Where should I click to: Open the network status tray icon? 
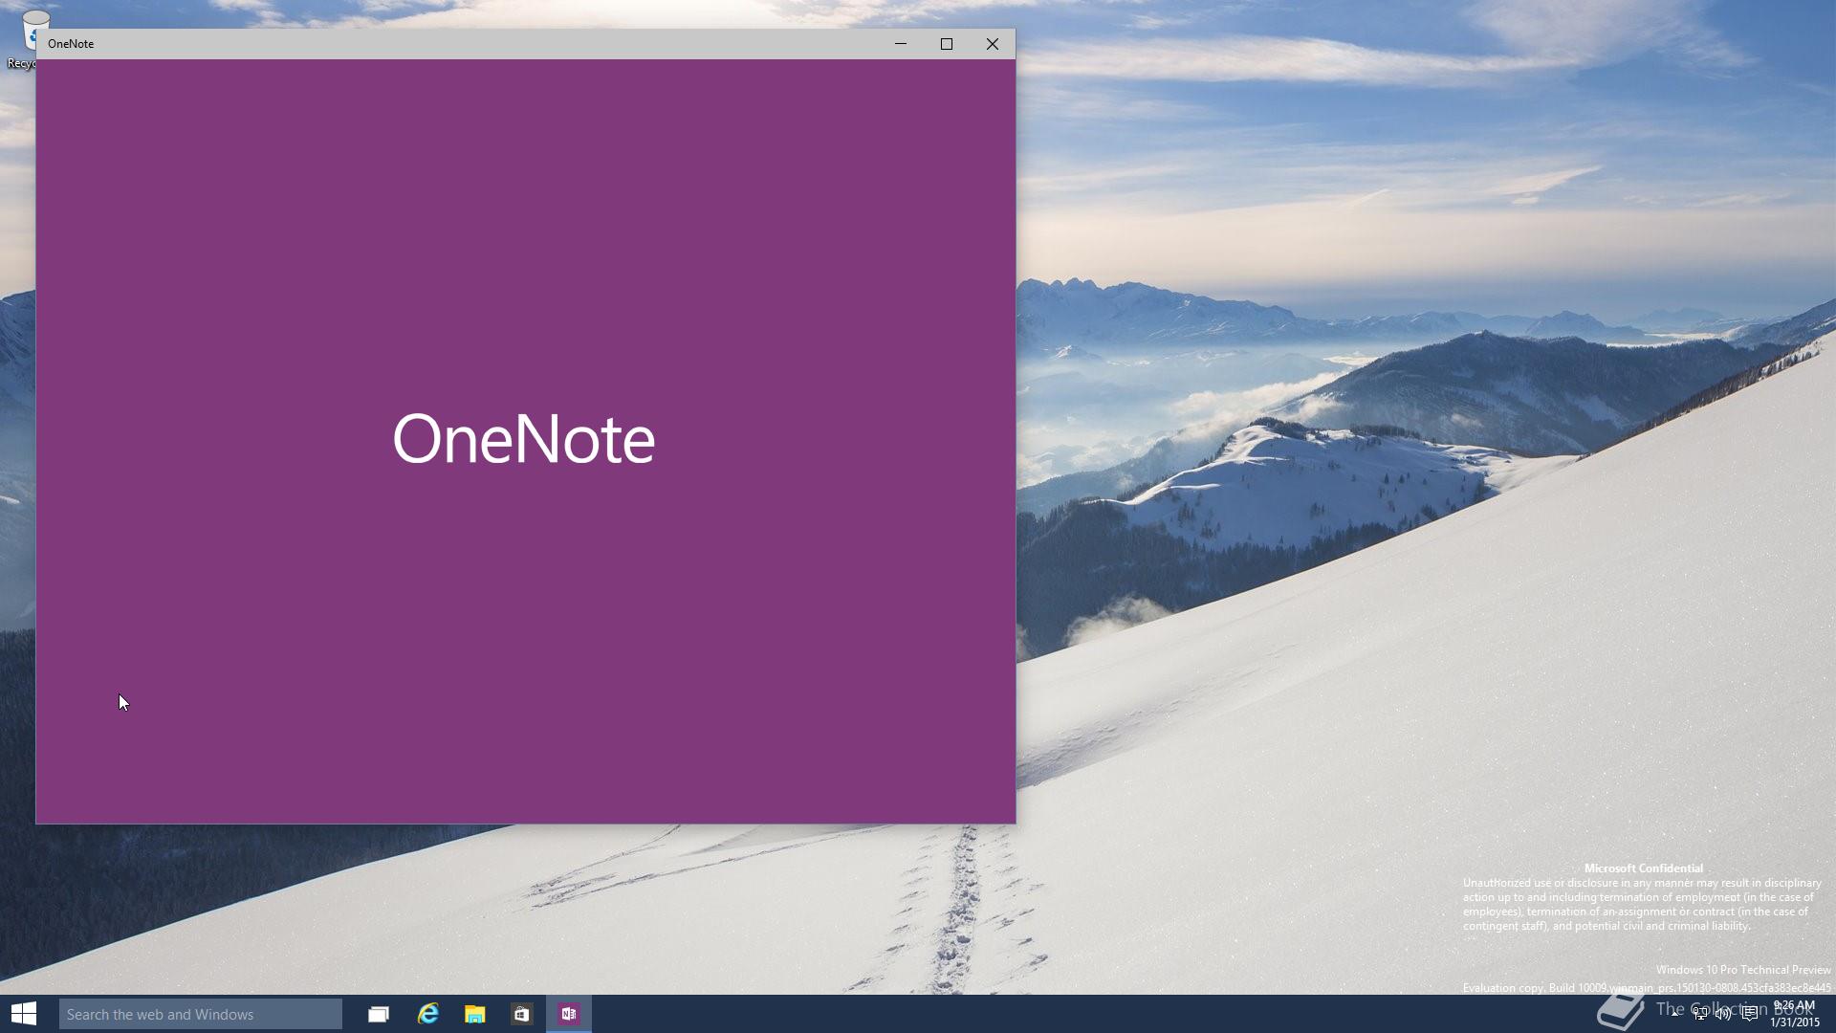1700,1014
